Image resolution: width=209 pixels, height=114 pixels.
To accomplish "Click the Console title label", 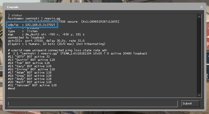I will [13, 7].
